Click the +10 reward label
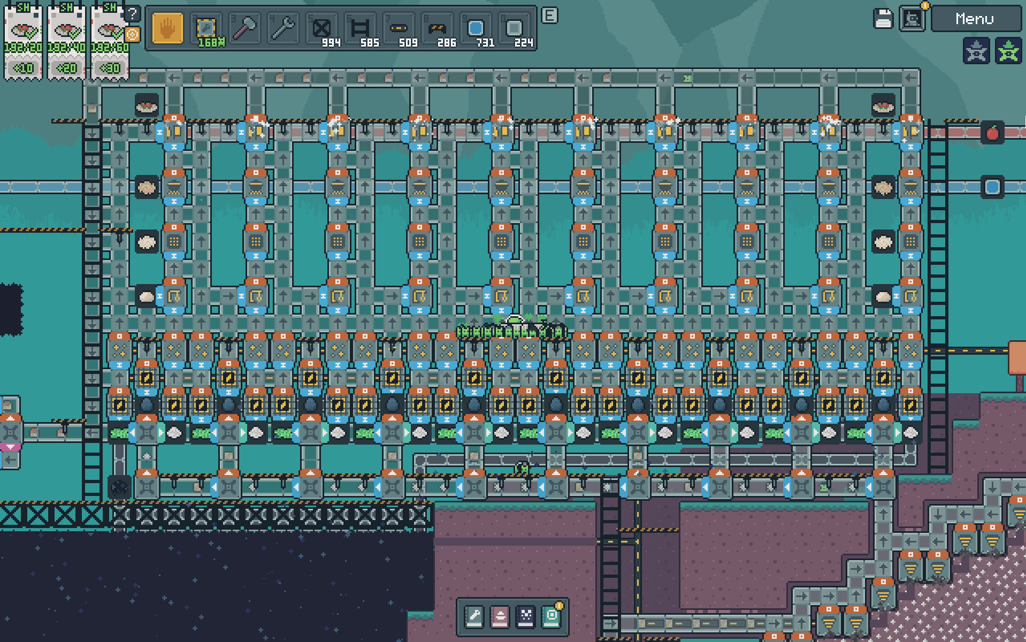This screenshot has width=1026, height=642. (x=23, y=68)
